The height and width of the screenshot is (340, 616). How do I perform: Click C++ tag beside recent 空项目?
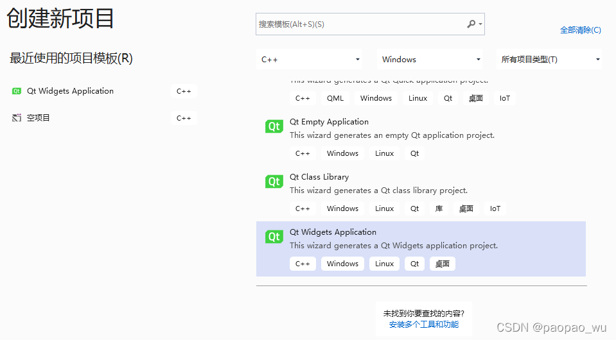[184, 118]
